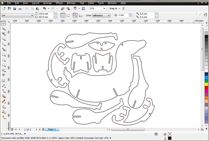Select the Pick tool in toolbox
This screenshot has height=141, width=209.
tap(3, 23)
